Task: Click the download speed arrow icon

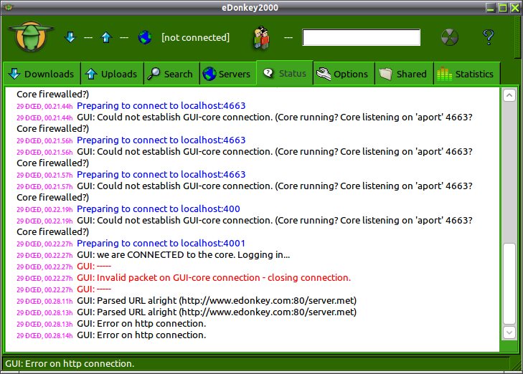Action: 70,37
